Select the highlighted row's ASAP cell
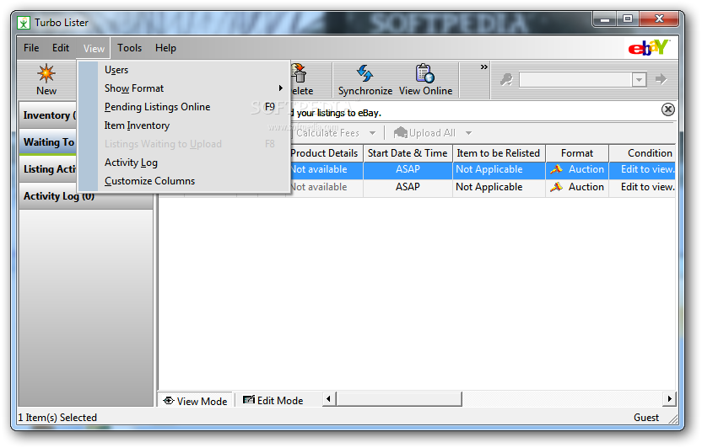Image resolution: width=702 pixels, height=448 pixels. pyautogui.click(x=408, y=169)
